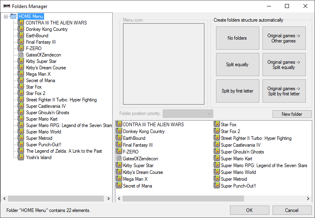Click the list pane scroll right arrow
The width and height of the screenshot is (315, 218).
[308, 199]
